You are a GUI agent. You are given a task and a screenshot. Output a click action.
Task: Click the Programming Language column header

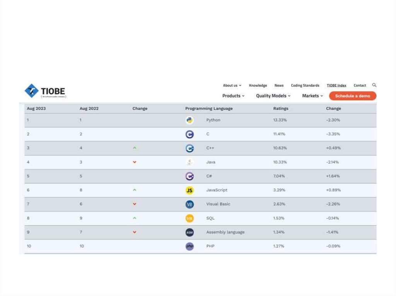tap(209, 108)
